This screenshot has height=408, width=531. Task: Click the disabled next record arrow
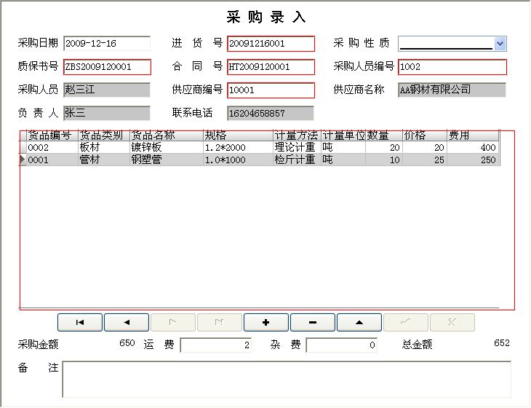(x=173, y=323)
